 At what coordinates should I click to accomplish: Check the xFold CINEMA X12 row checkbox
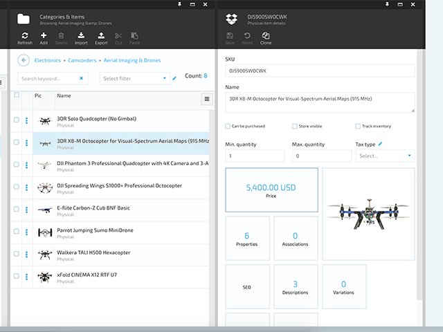point(17,276)
